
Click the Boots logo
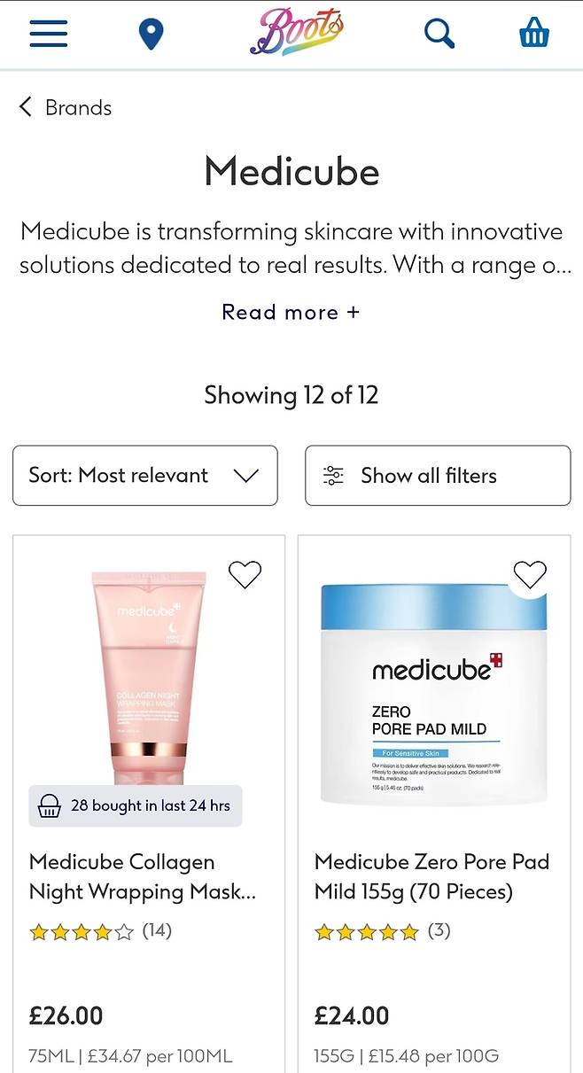(296, 32)
